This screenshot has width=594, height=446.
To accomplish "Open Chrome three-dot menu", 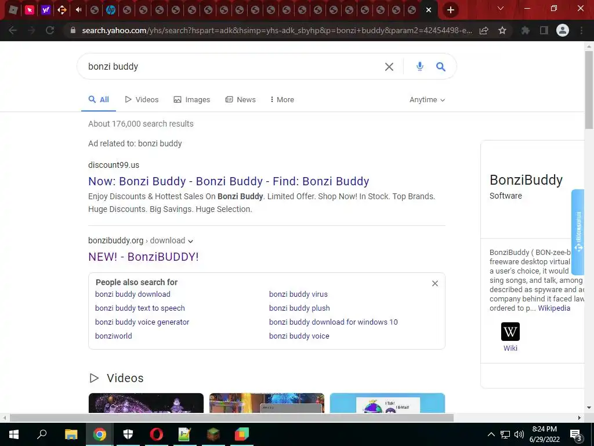I will coord(581,30).
